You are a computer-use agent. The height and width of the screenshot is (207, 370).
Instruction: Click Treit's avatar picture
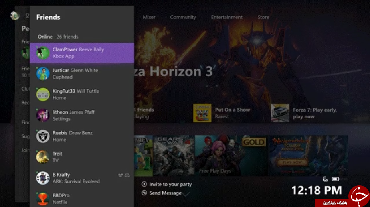click(x=43, y=157)
